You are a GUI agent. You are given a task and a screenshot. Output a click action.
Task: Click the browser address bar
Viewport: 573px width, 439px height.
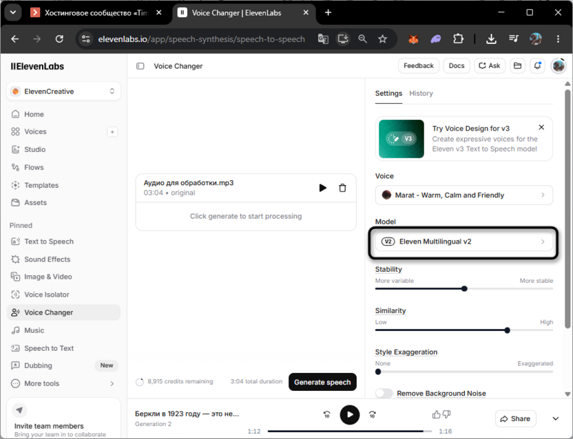[x=201, y=39]
